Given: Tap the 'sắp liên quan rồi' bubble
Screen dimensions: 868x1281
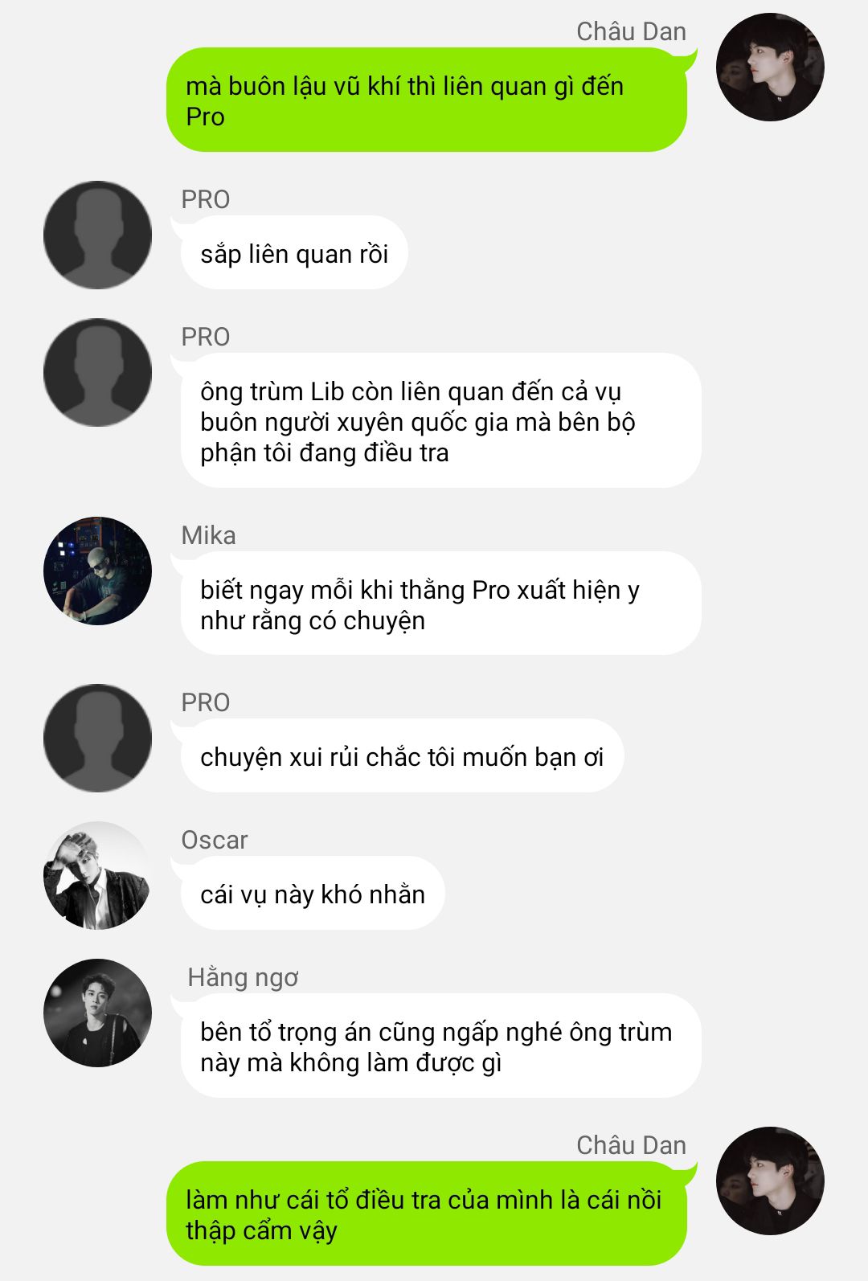Looking at the screenshot, I should (294, 253).
